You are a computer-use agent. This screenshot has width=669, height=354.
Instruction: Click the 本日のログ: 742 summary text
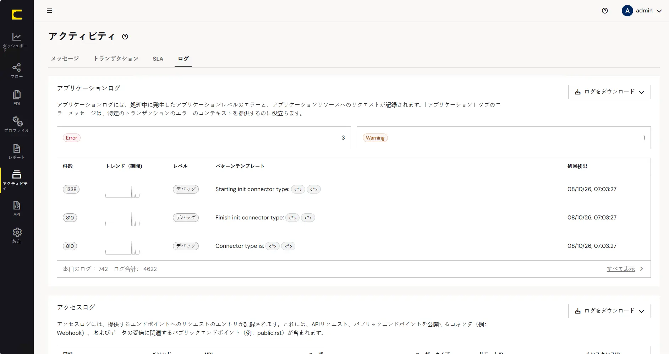85,269
